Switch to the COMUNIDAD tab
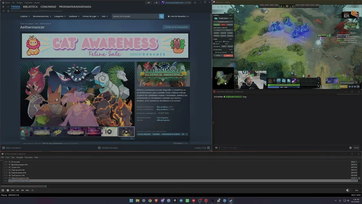This screenshot has width=362, height=204. point(48,7)
